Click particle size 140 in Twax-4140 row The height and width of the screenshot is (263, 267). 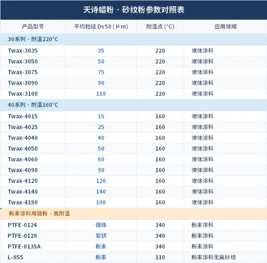(x=101, y=192)
